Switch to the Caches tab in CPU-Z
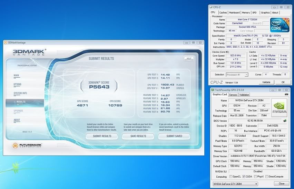The height and width of the screenshot is (189, 294). [x=223, y=12]
